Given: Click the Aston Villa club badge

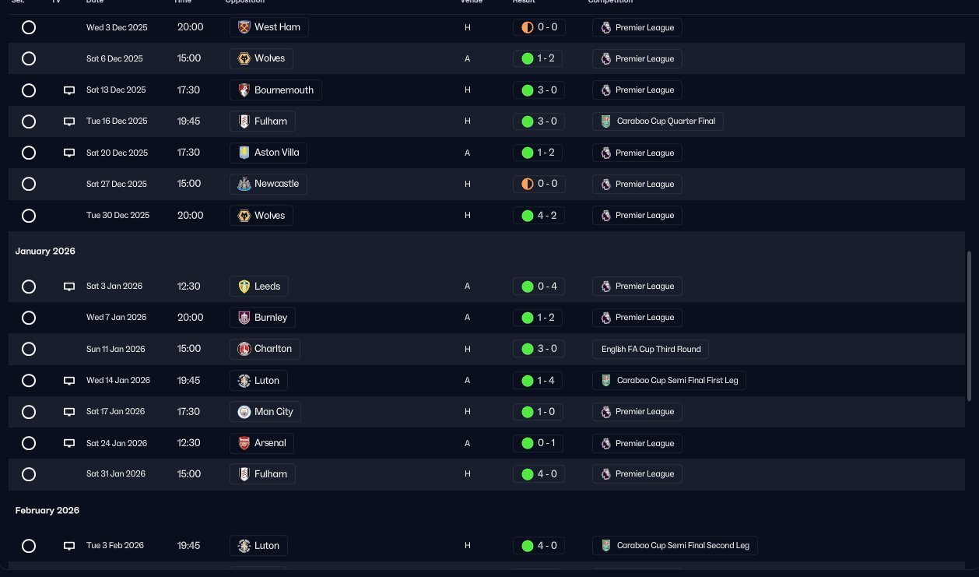Looking at the screenshot, I should (x=244, y=153).
